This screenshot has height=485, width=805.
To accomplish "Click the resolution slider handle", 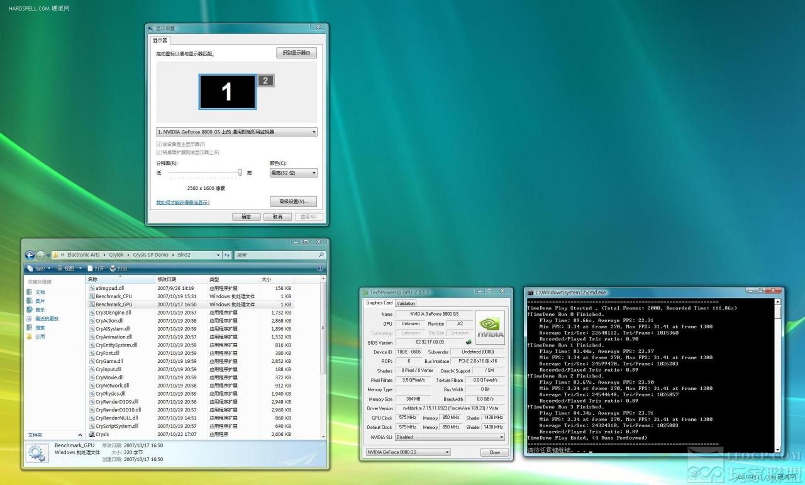I will pos(240,172).
